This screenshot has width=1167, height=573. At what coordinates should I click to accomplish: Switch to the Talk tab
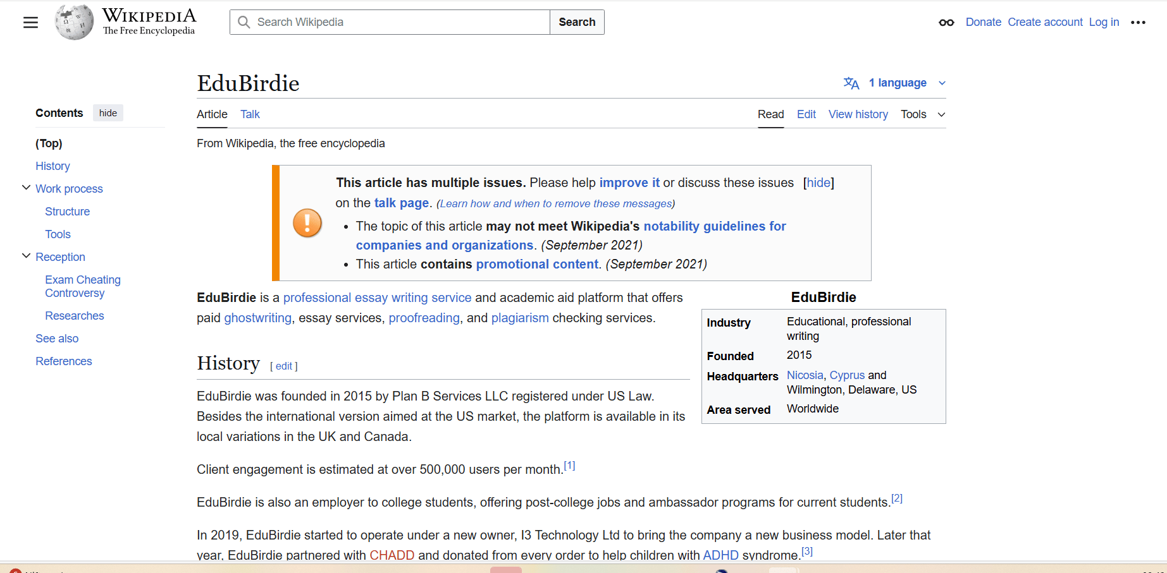(x=250, y=114)
